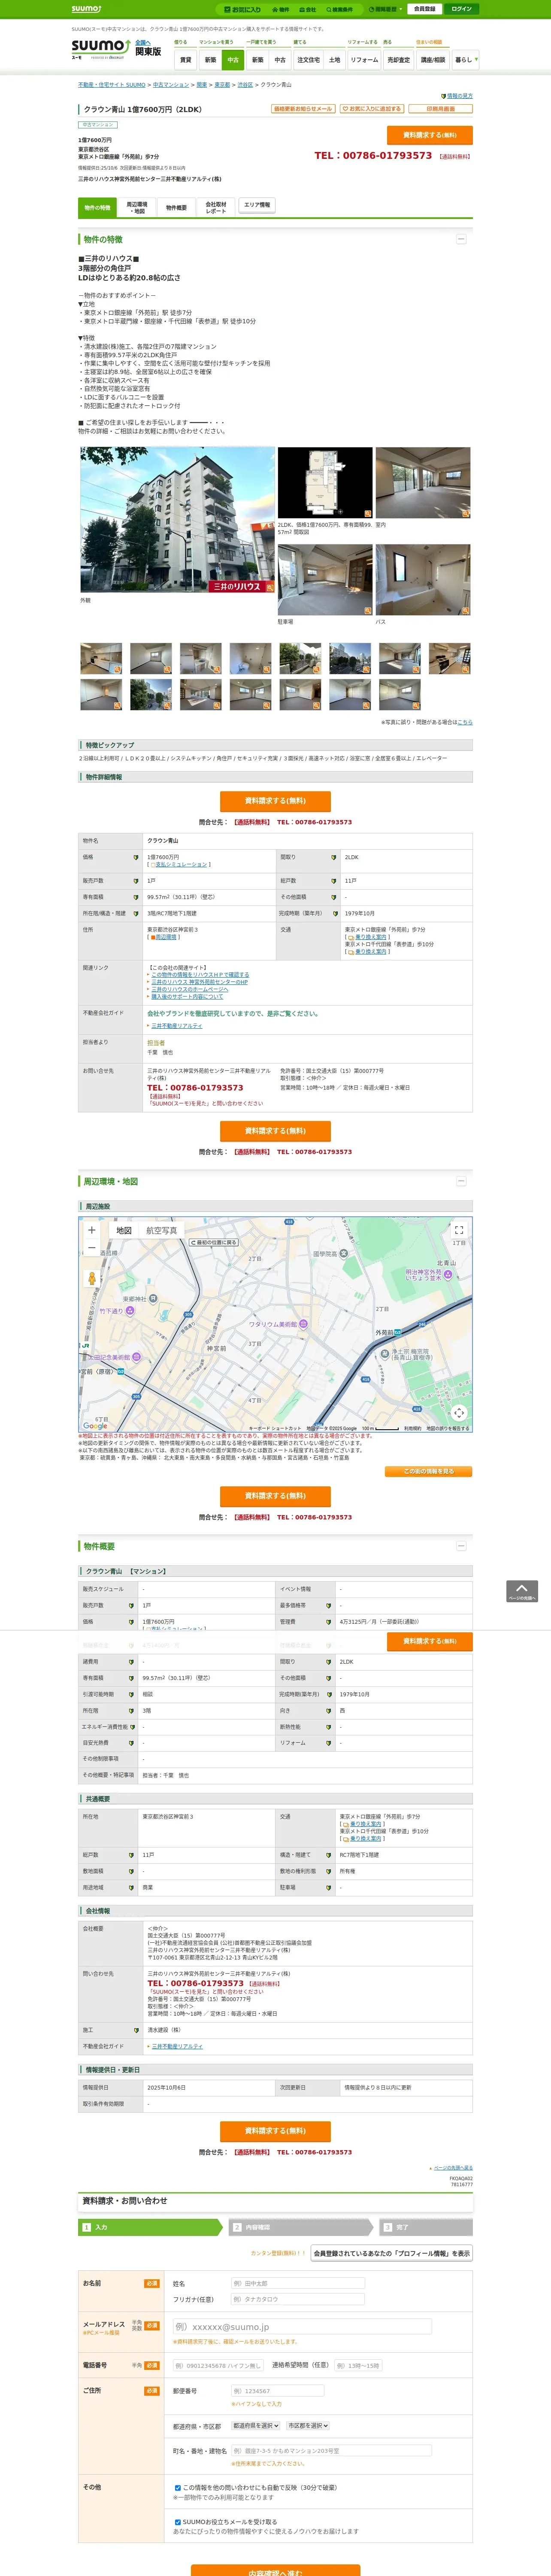Zoom in on the map
This screenshot has height=2576, width=551.
click(92, 1231)
